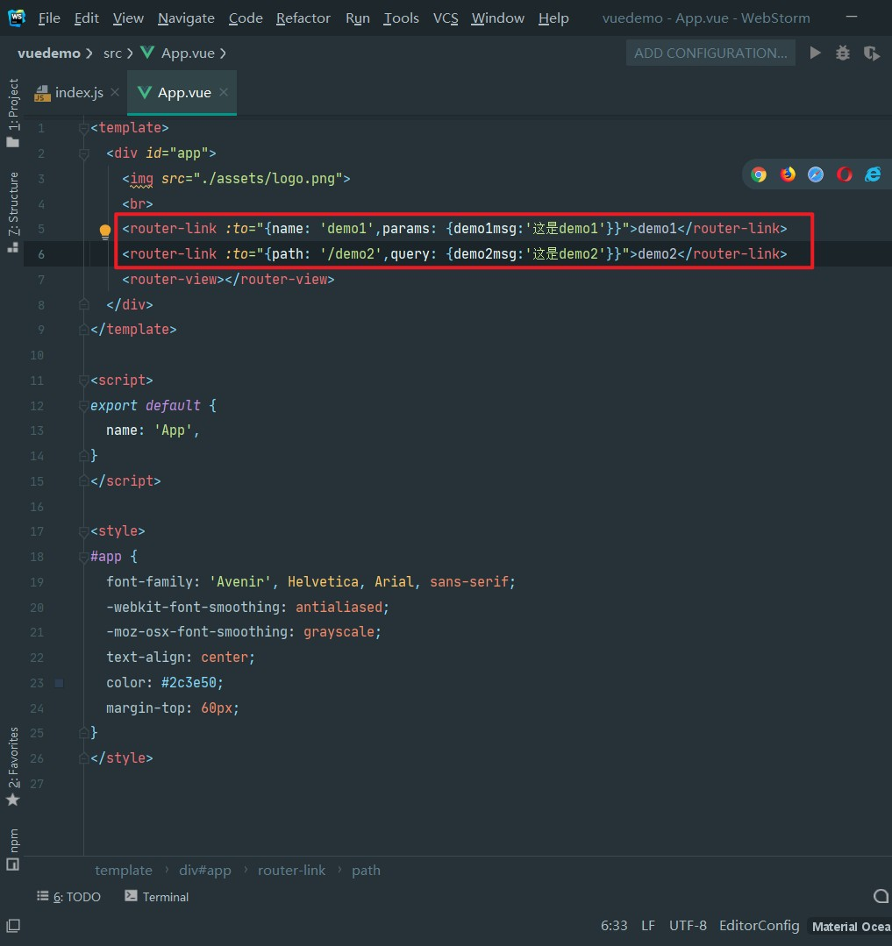892x946 pixels.
Task: Open the Code menu
Action: (x=246, y=18)
